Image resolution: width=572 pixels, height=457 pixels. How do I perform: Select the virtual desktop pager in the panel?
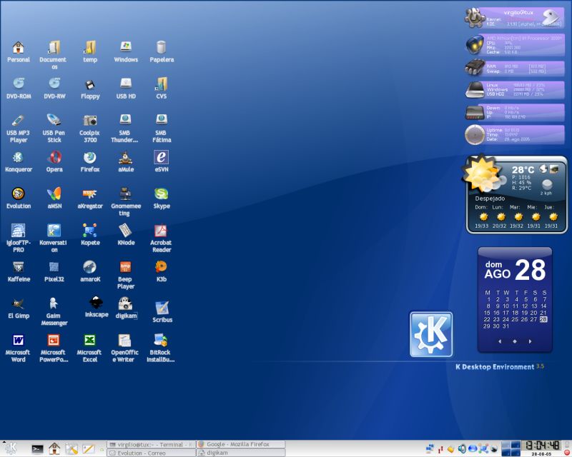pyautogui.click(x=511, y=448)
